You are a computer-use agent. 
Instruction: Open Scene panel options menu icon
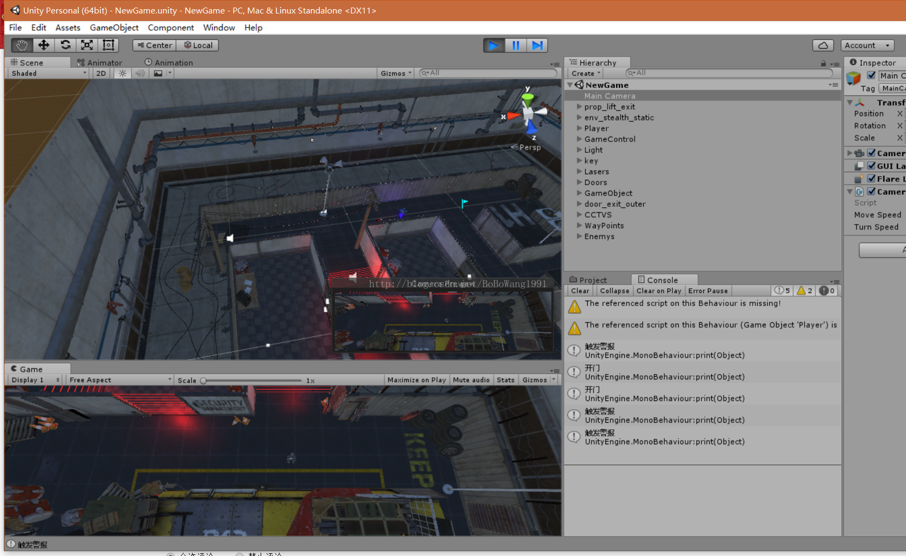[x=555, y=64]
